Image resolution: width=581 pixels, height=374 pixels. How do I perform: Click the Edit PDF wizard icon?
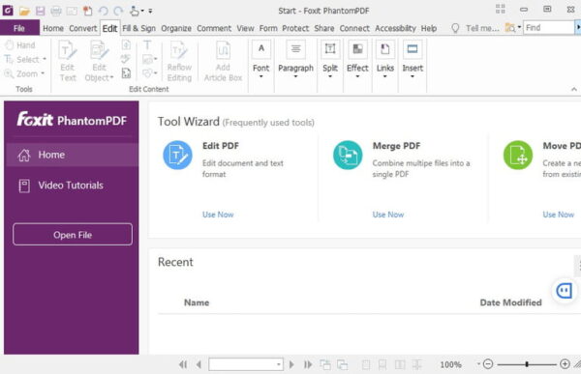coord(177,155)
